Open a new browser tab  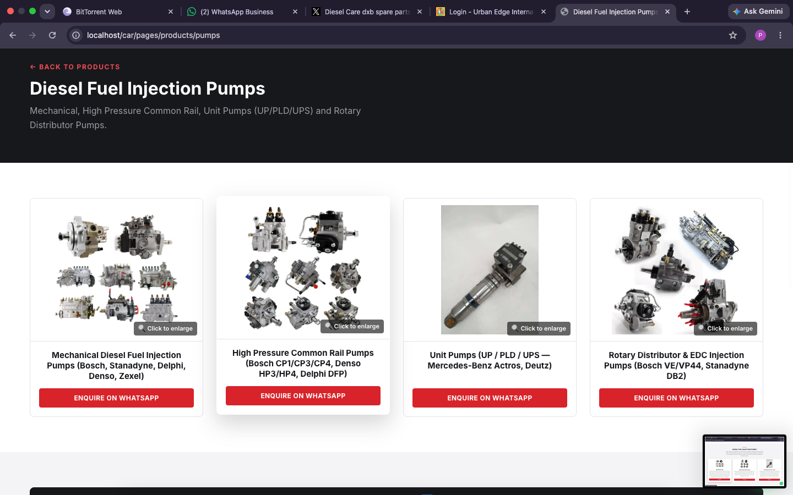(x=687, y=12)
